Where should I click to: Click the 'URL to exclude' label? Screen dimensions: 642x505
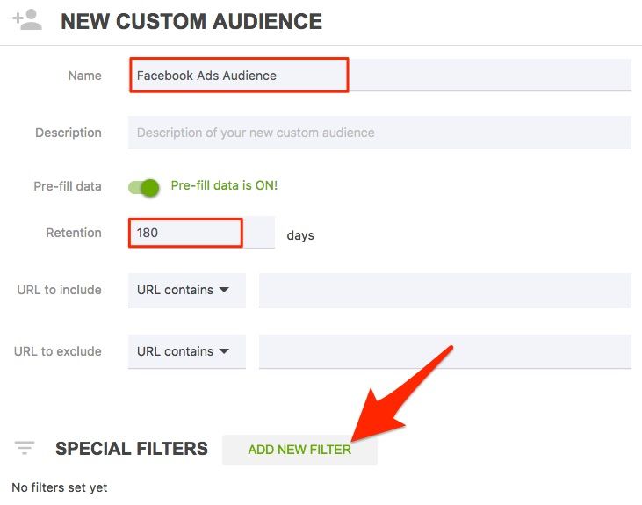point(57,351)
